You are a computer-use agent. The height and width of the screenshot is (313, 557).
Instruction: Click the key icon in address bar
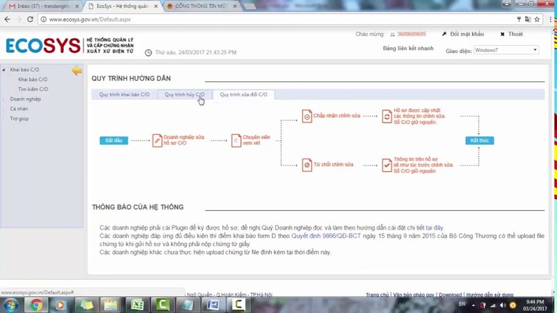(519, 19)
